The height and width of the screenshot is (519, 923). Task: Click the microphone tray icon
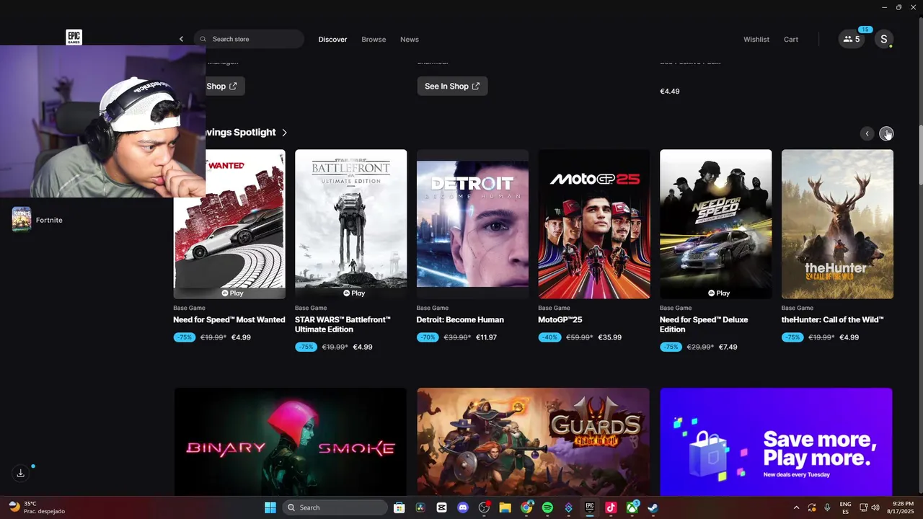click(827, 507)
